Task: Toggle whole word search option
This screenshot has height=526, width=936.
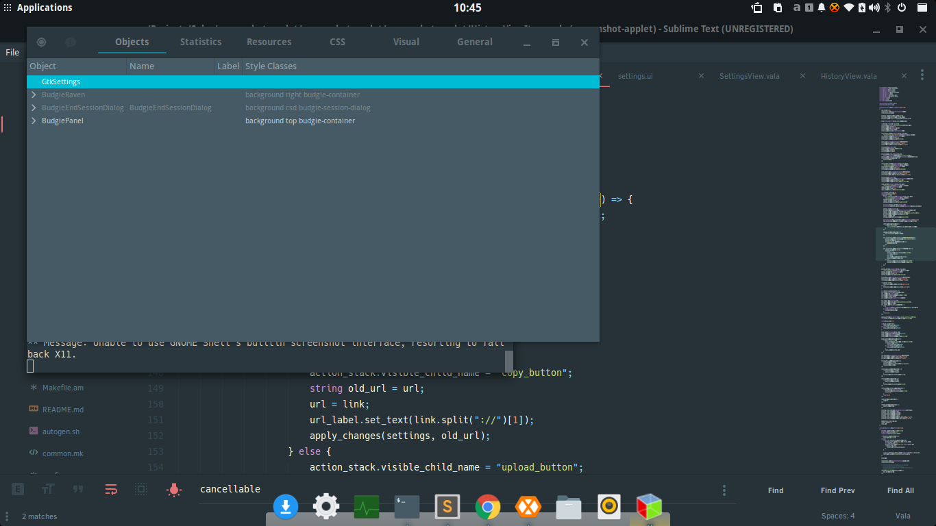Action: point(78,489)
